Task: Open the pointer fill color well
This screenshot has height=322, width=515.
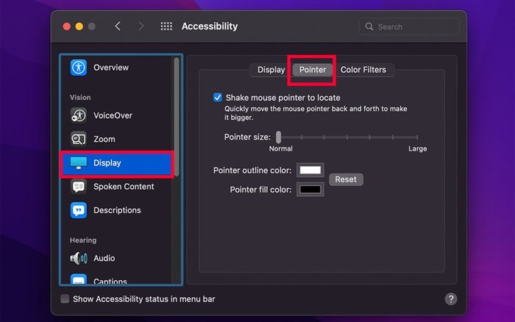Action: [x=310, y=190]
